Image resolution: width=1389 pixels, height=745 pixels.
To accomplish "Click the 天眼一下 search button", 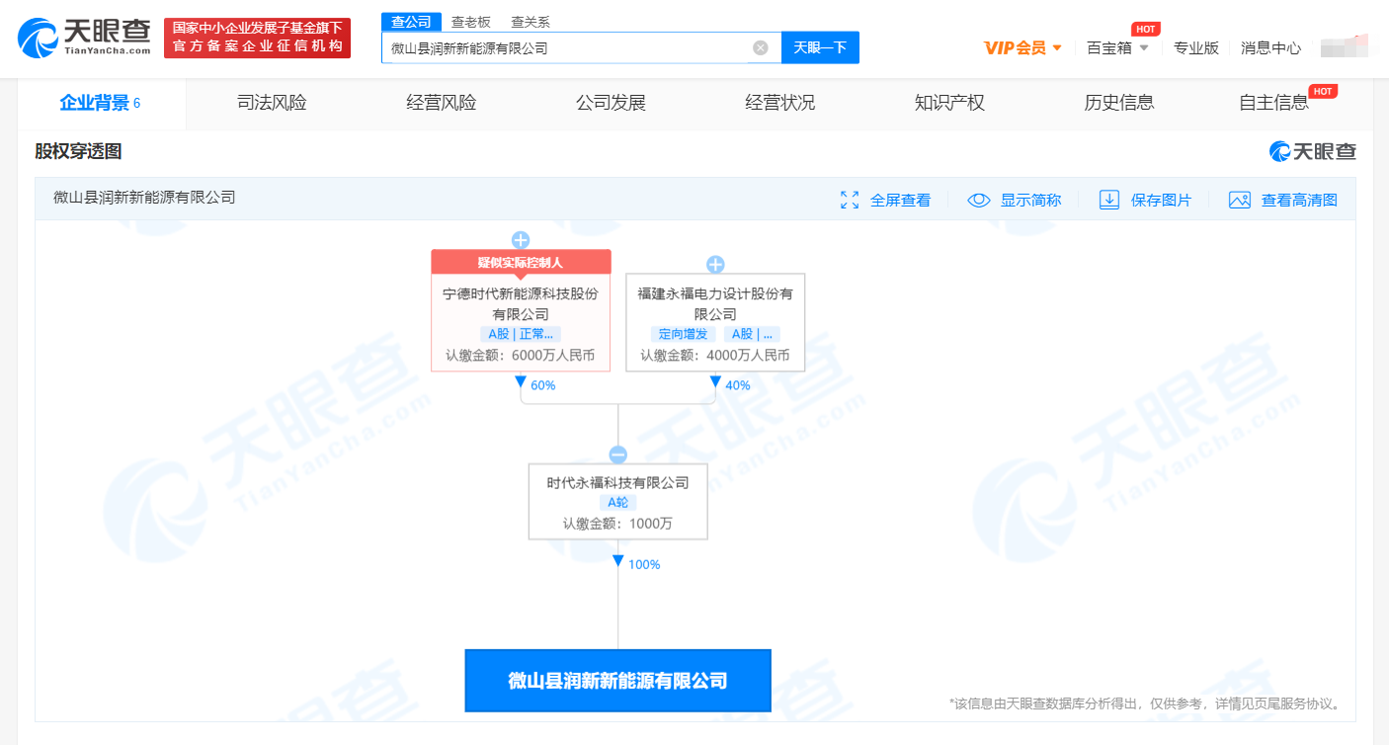I will (x=820, y=47).
